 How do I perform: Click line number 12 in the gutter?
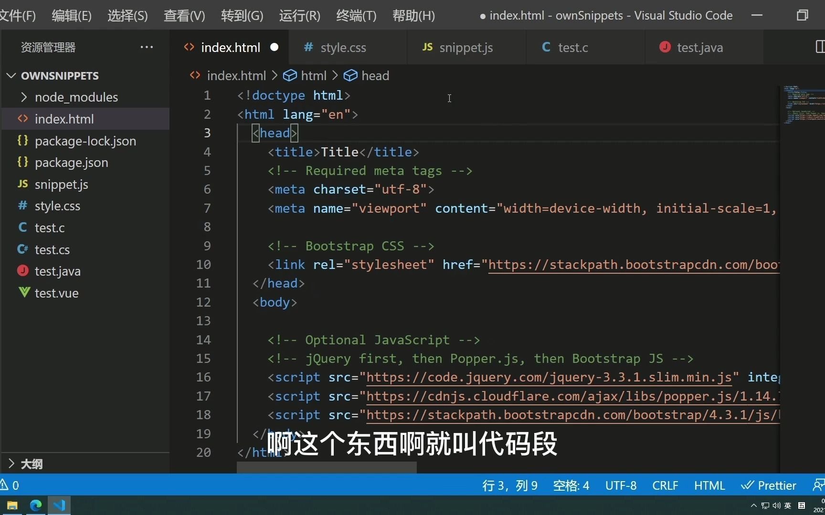(x=203, y=302)
